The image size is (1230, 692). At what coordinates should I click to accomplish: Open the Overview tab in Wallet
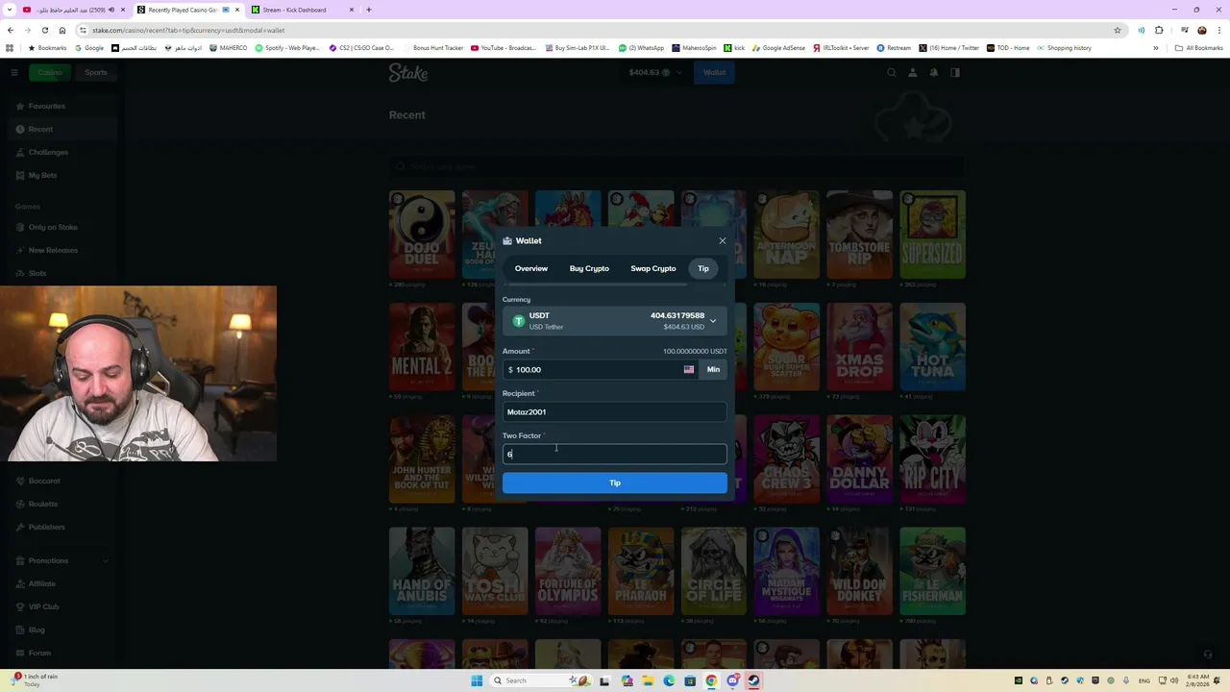[x=530, y=268]
